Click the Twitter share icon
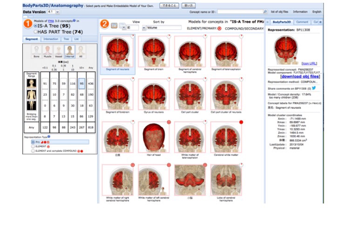 [314, 87]
